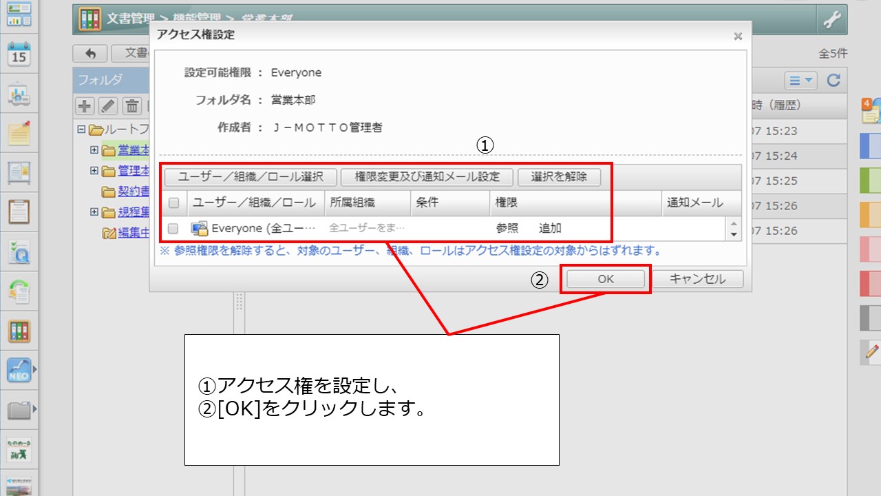This screenshot has height=496, width=881.
Task: Expand the 管理本部 folder node
Action: click(x=94, y=170)
